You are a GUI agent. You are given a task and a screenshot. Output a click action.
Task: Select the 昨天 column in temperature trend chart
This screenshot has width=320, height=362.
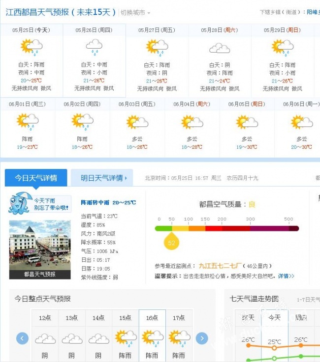[248, 318]
